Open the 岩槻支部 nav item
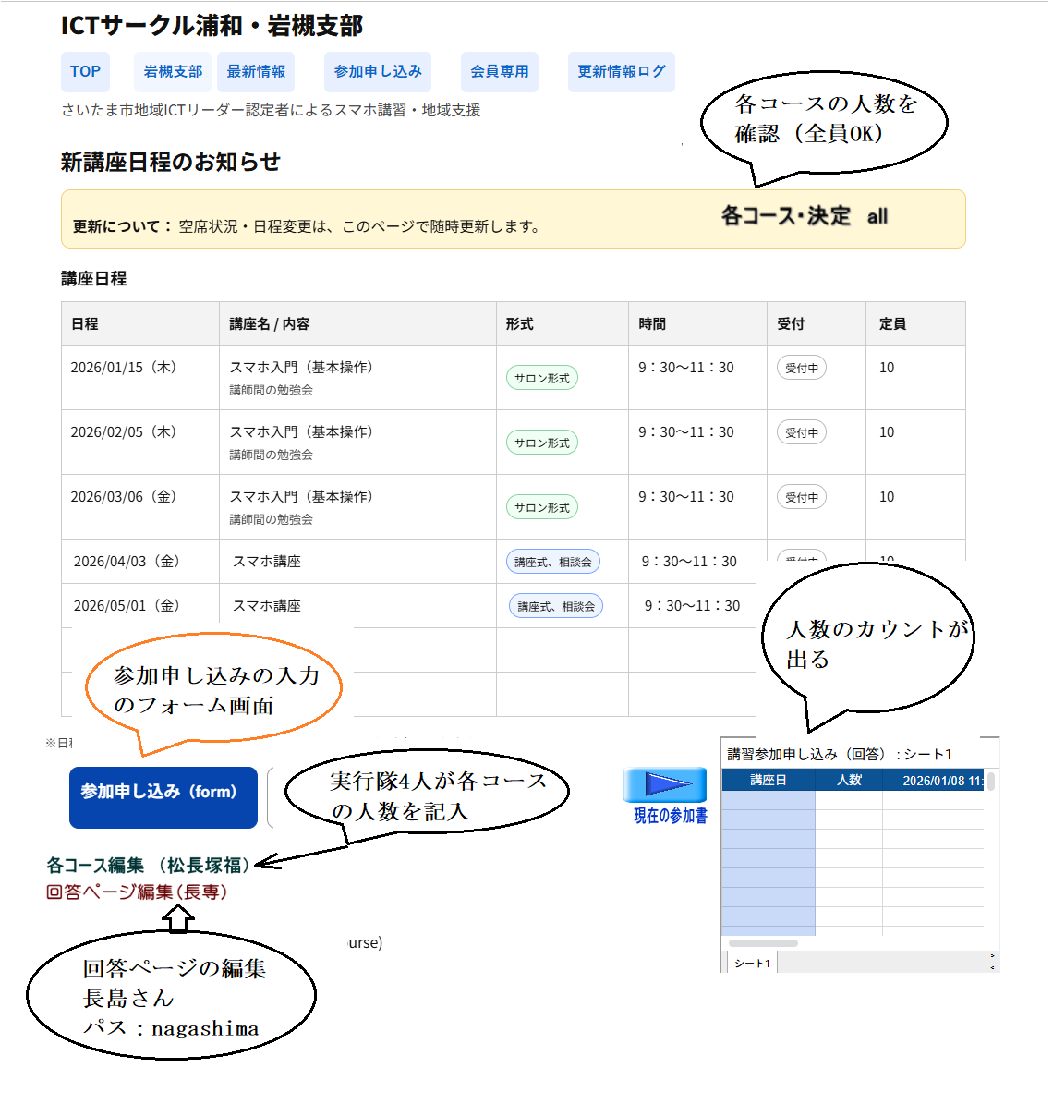Screen dimensions: 1053x1116 (x=173, y=71)
